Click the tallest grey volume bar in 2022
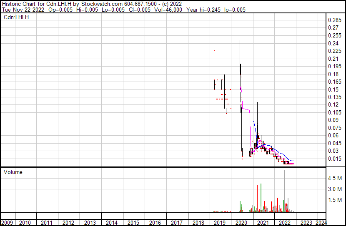This screenshot has height=226, width=346. tap(284, 191)
